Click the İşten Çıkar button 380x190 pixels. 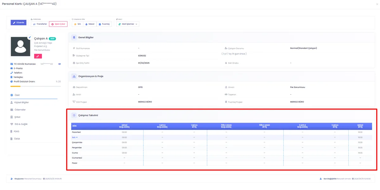click(58, 24)
